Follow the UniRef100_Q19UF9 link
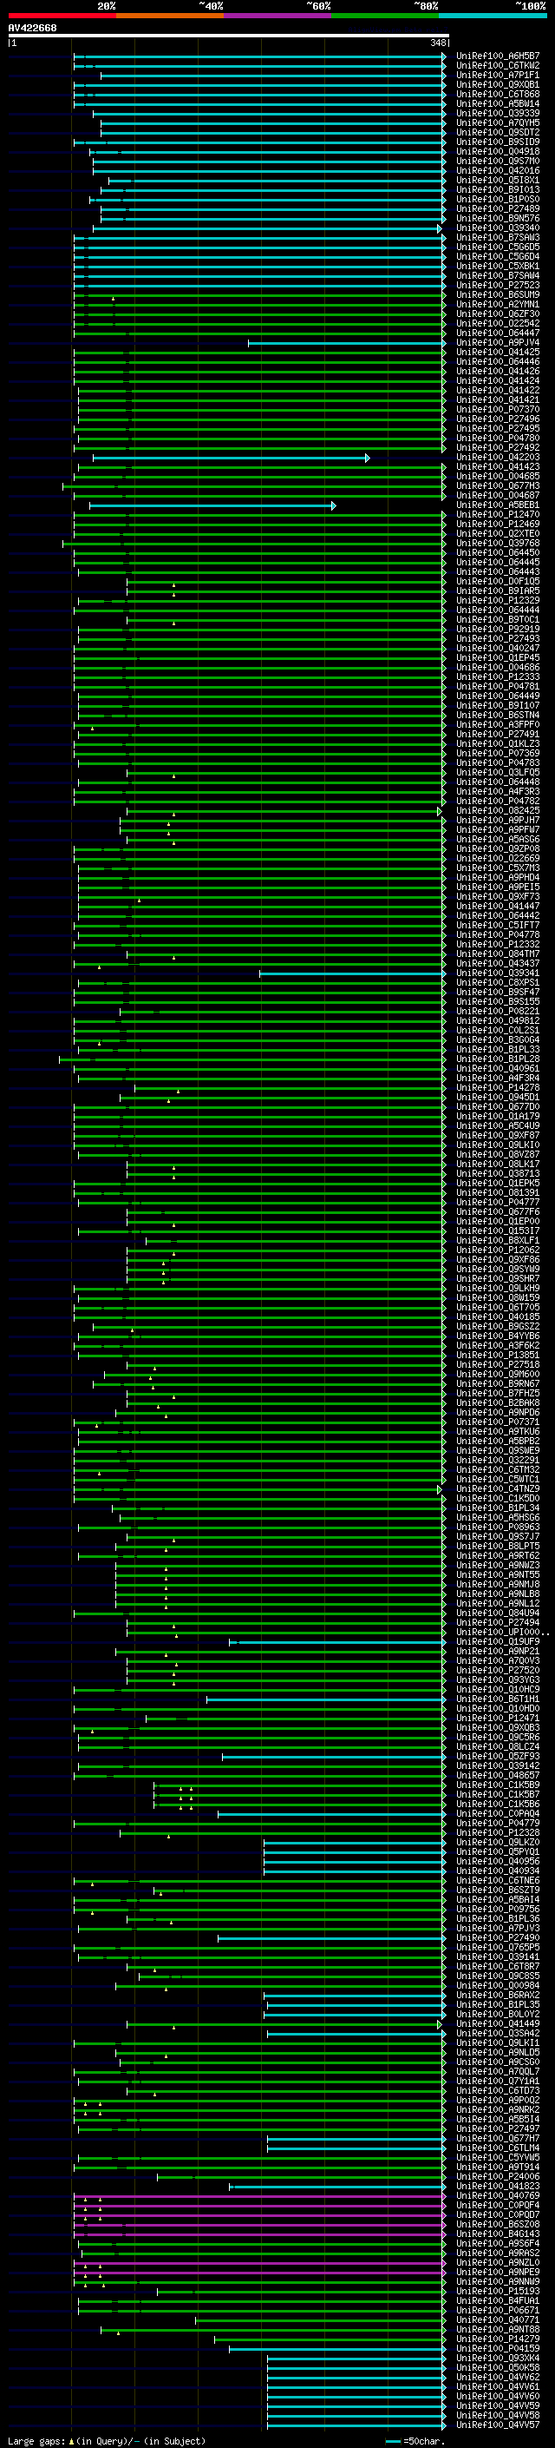The width and height of the screenshot is (555, 2448). click(x=497, y=1641)
